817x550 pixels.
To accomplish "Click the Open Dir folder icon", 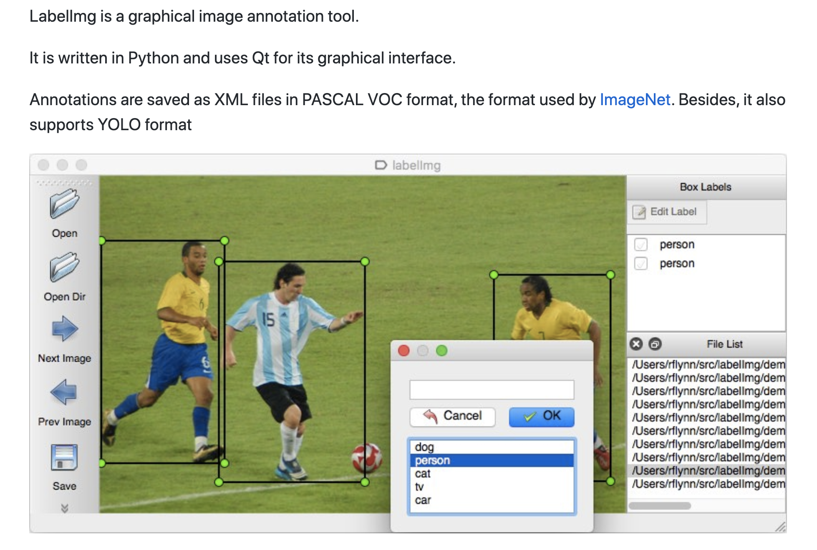I will pos(64,267).
